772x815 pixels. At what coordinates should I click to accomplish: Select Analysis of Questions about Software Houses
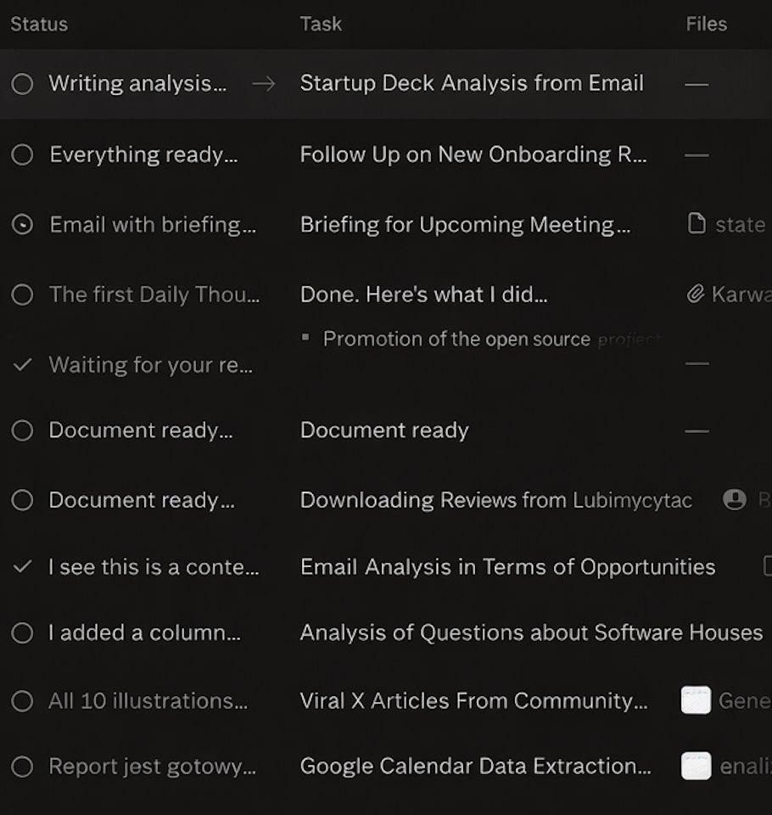point(531,632)
